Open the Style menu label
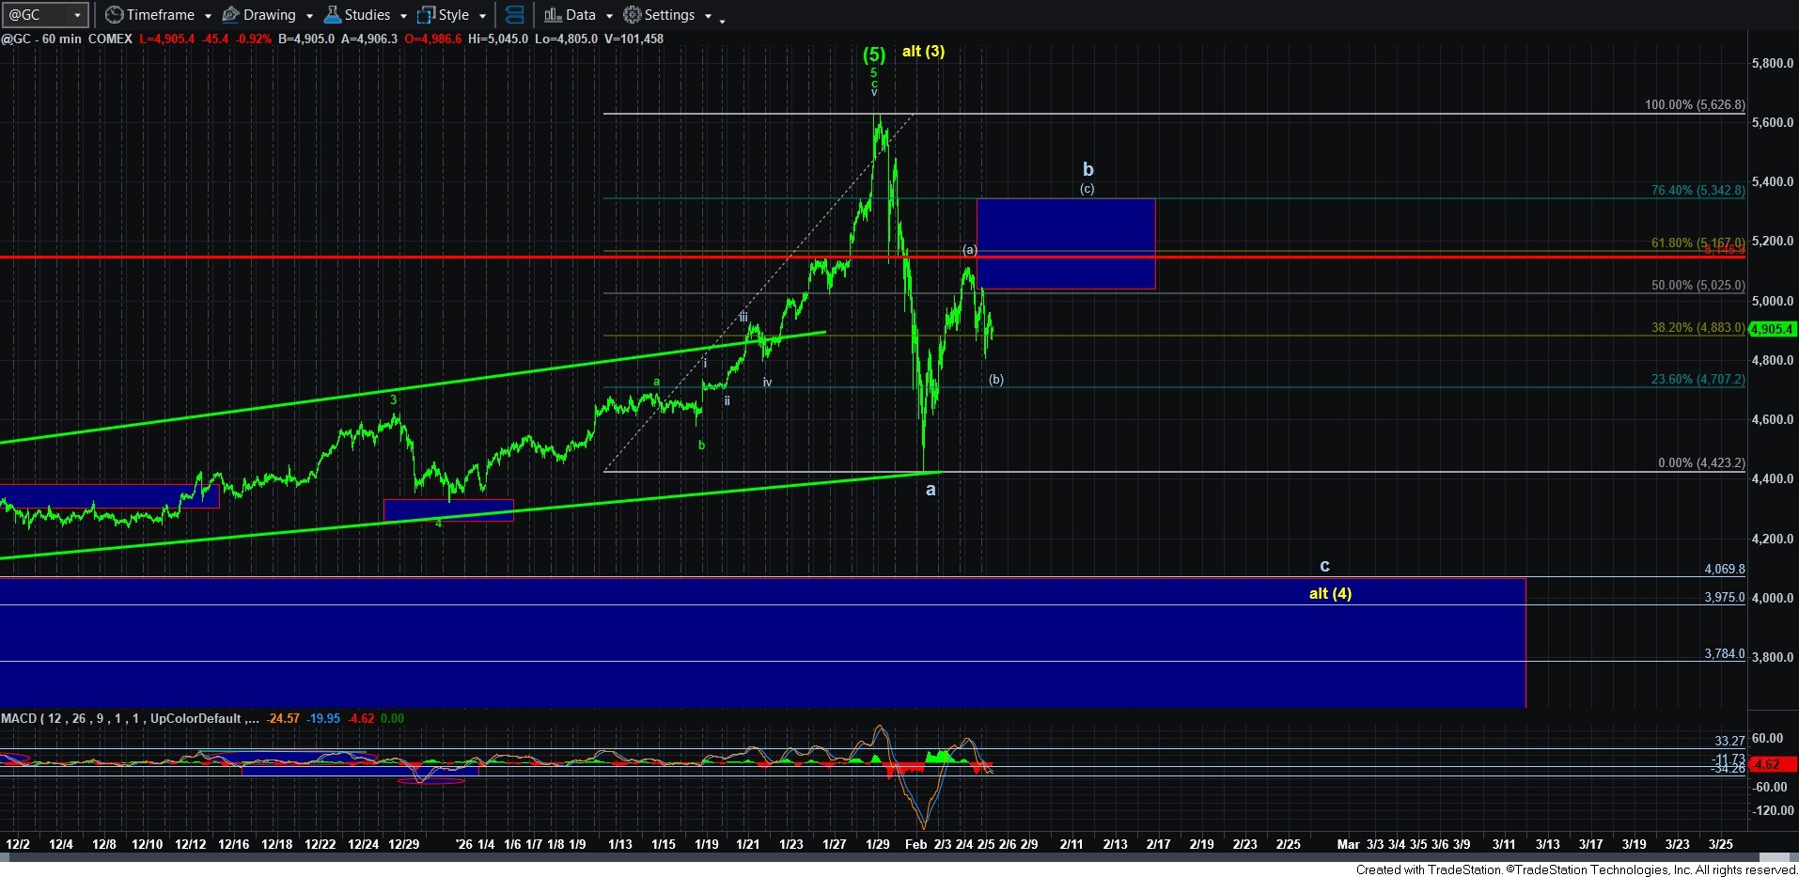The width and height of the screenshot is (1799, 877). point(454,15)
